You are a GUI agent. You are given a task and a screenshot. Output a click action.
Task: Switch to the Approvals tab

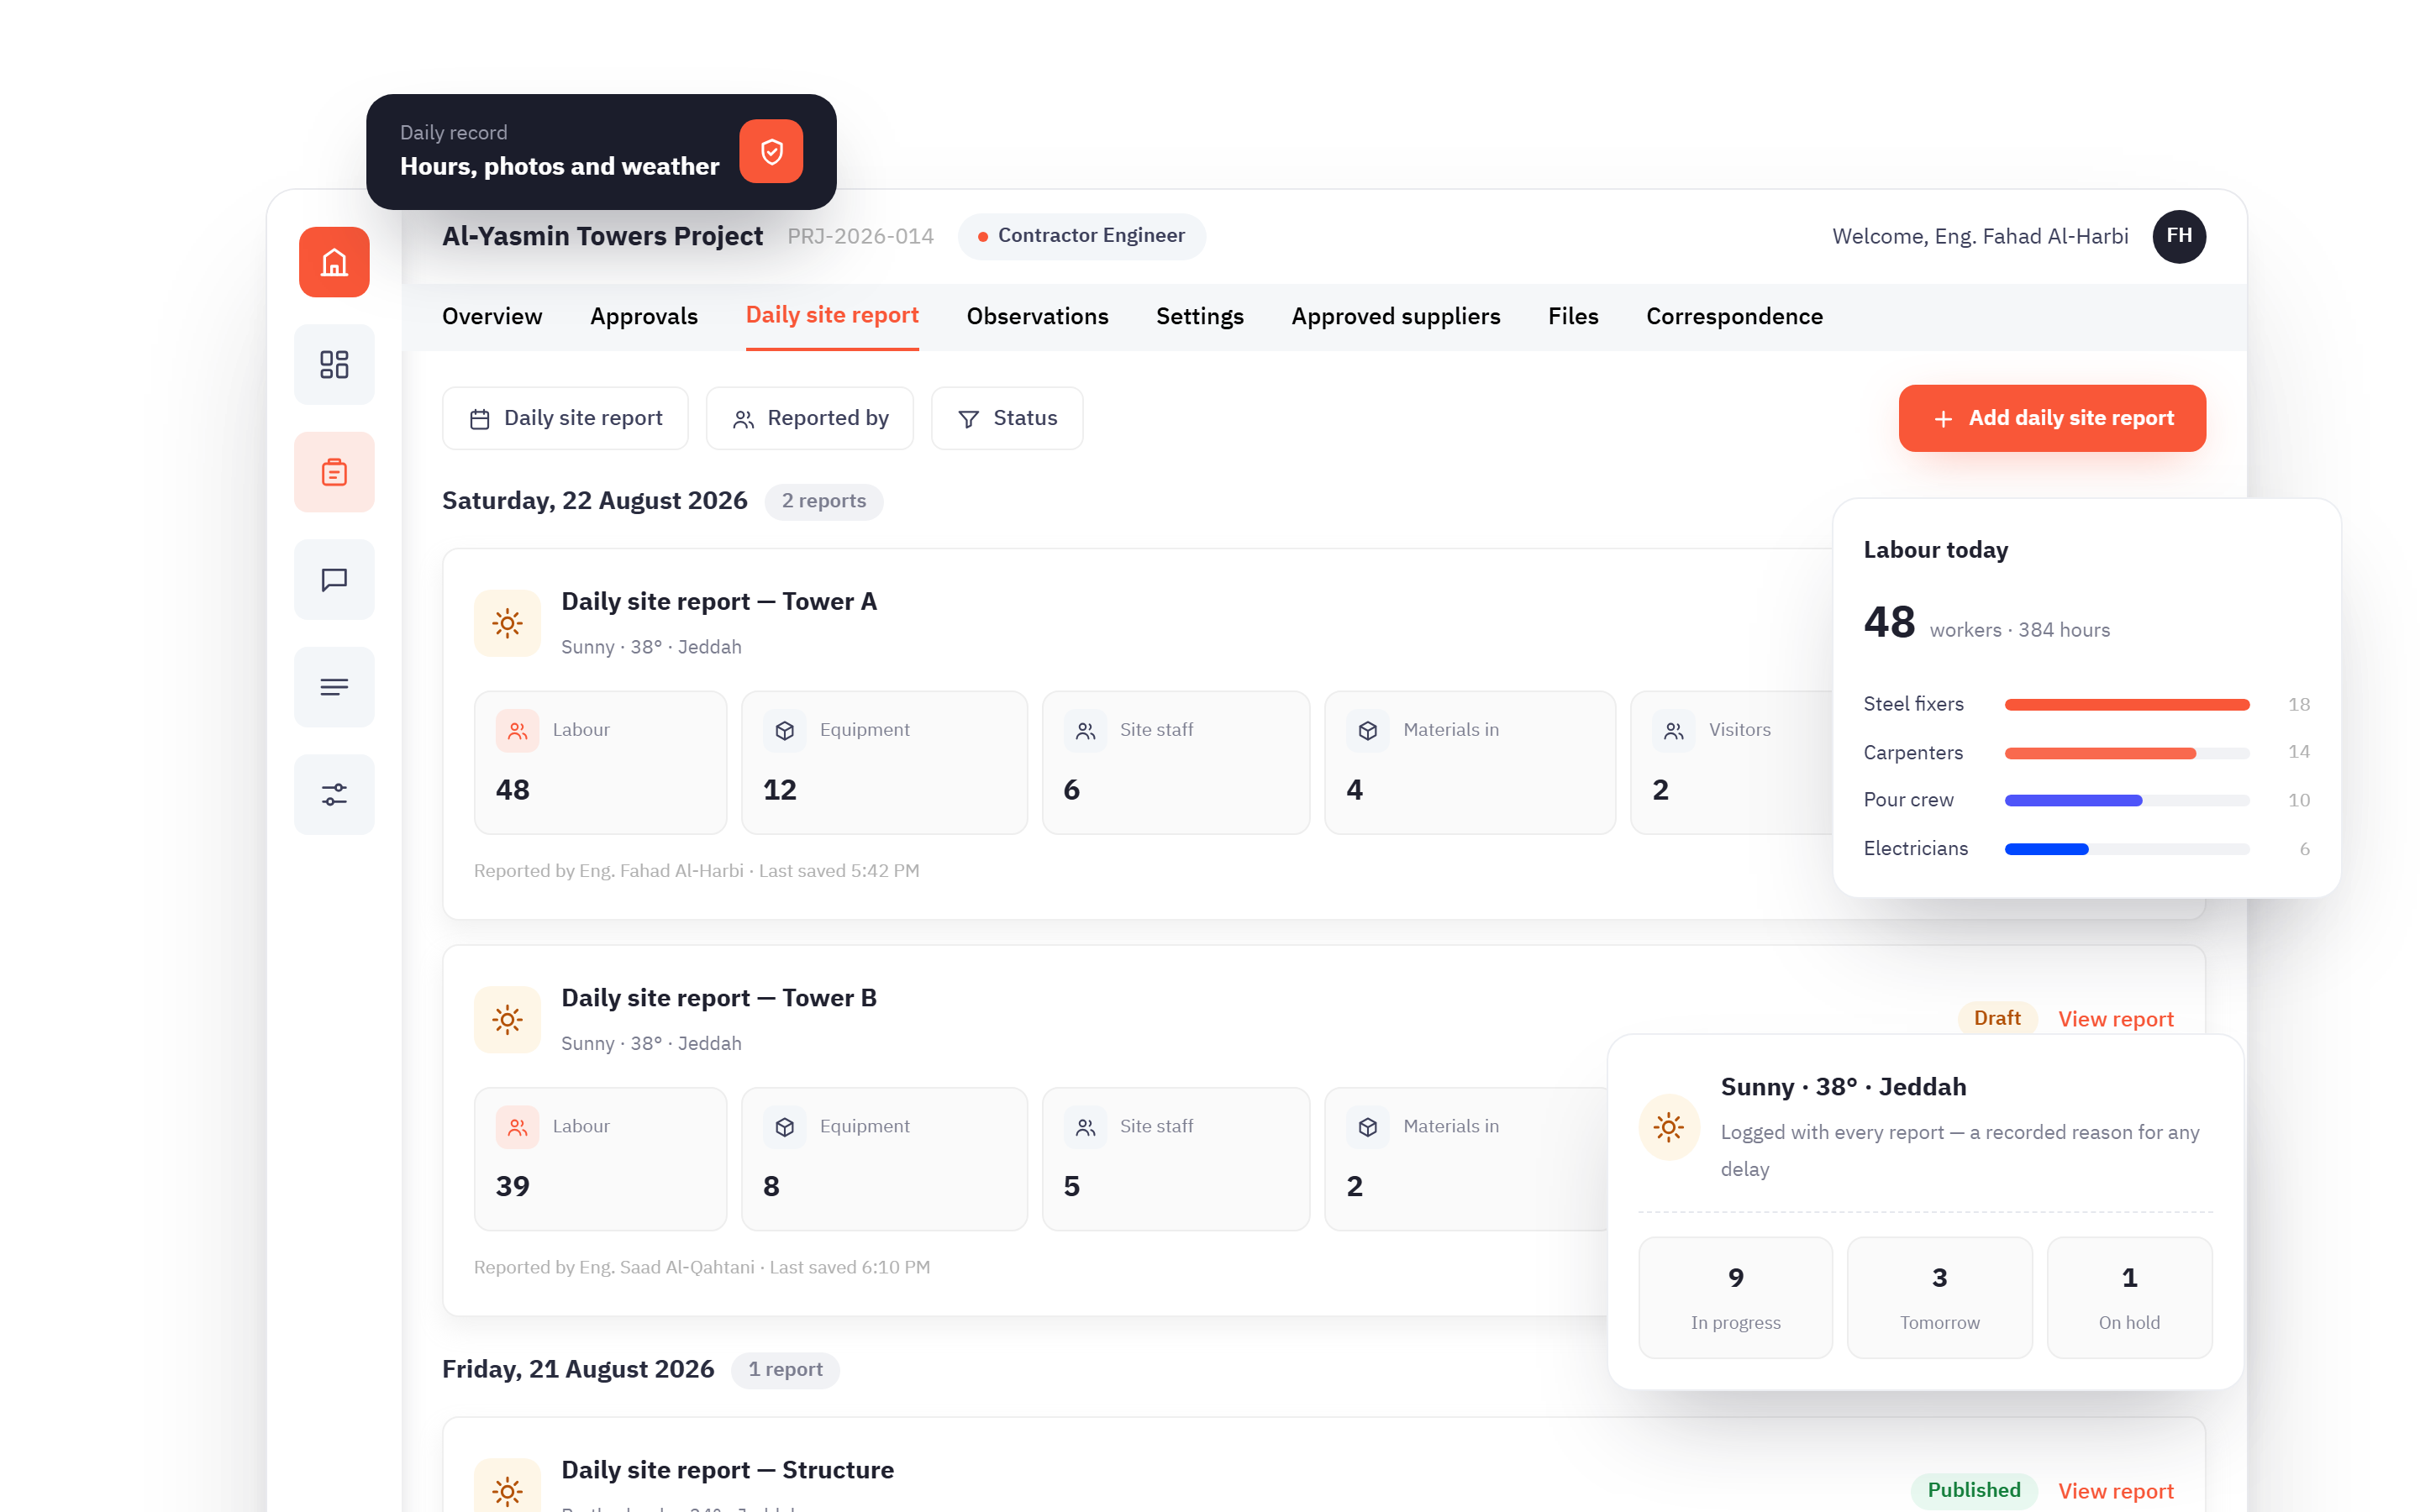click(644, 316)
